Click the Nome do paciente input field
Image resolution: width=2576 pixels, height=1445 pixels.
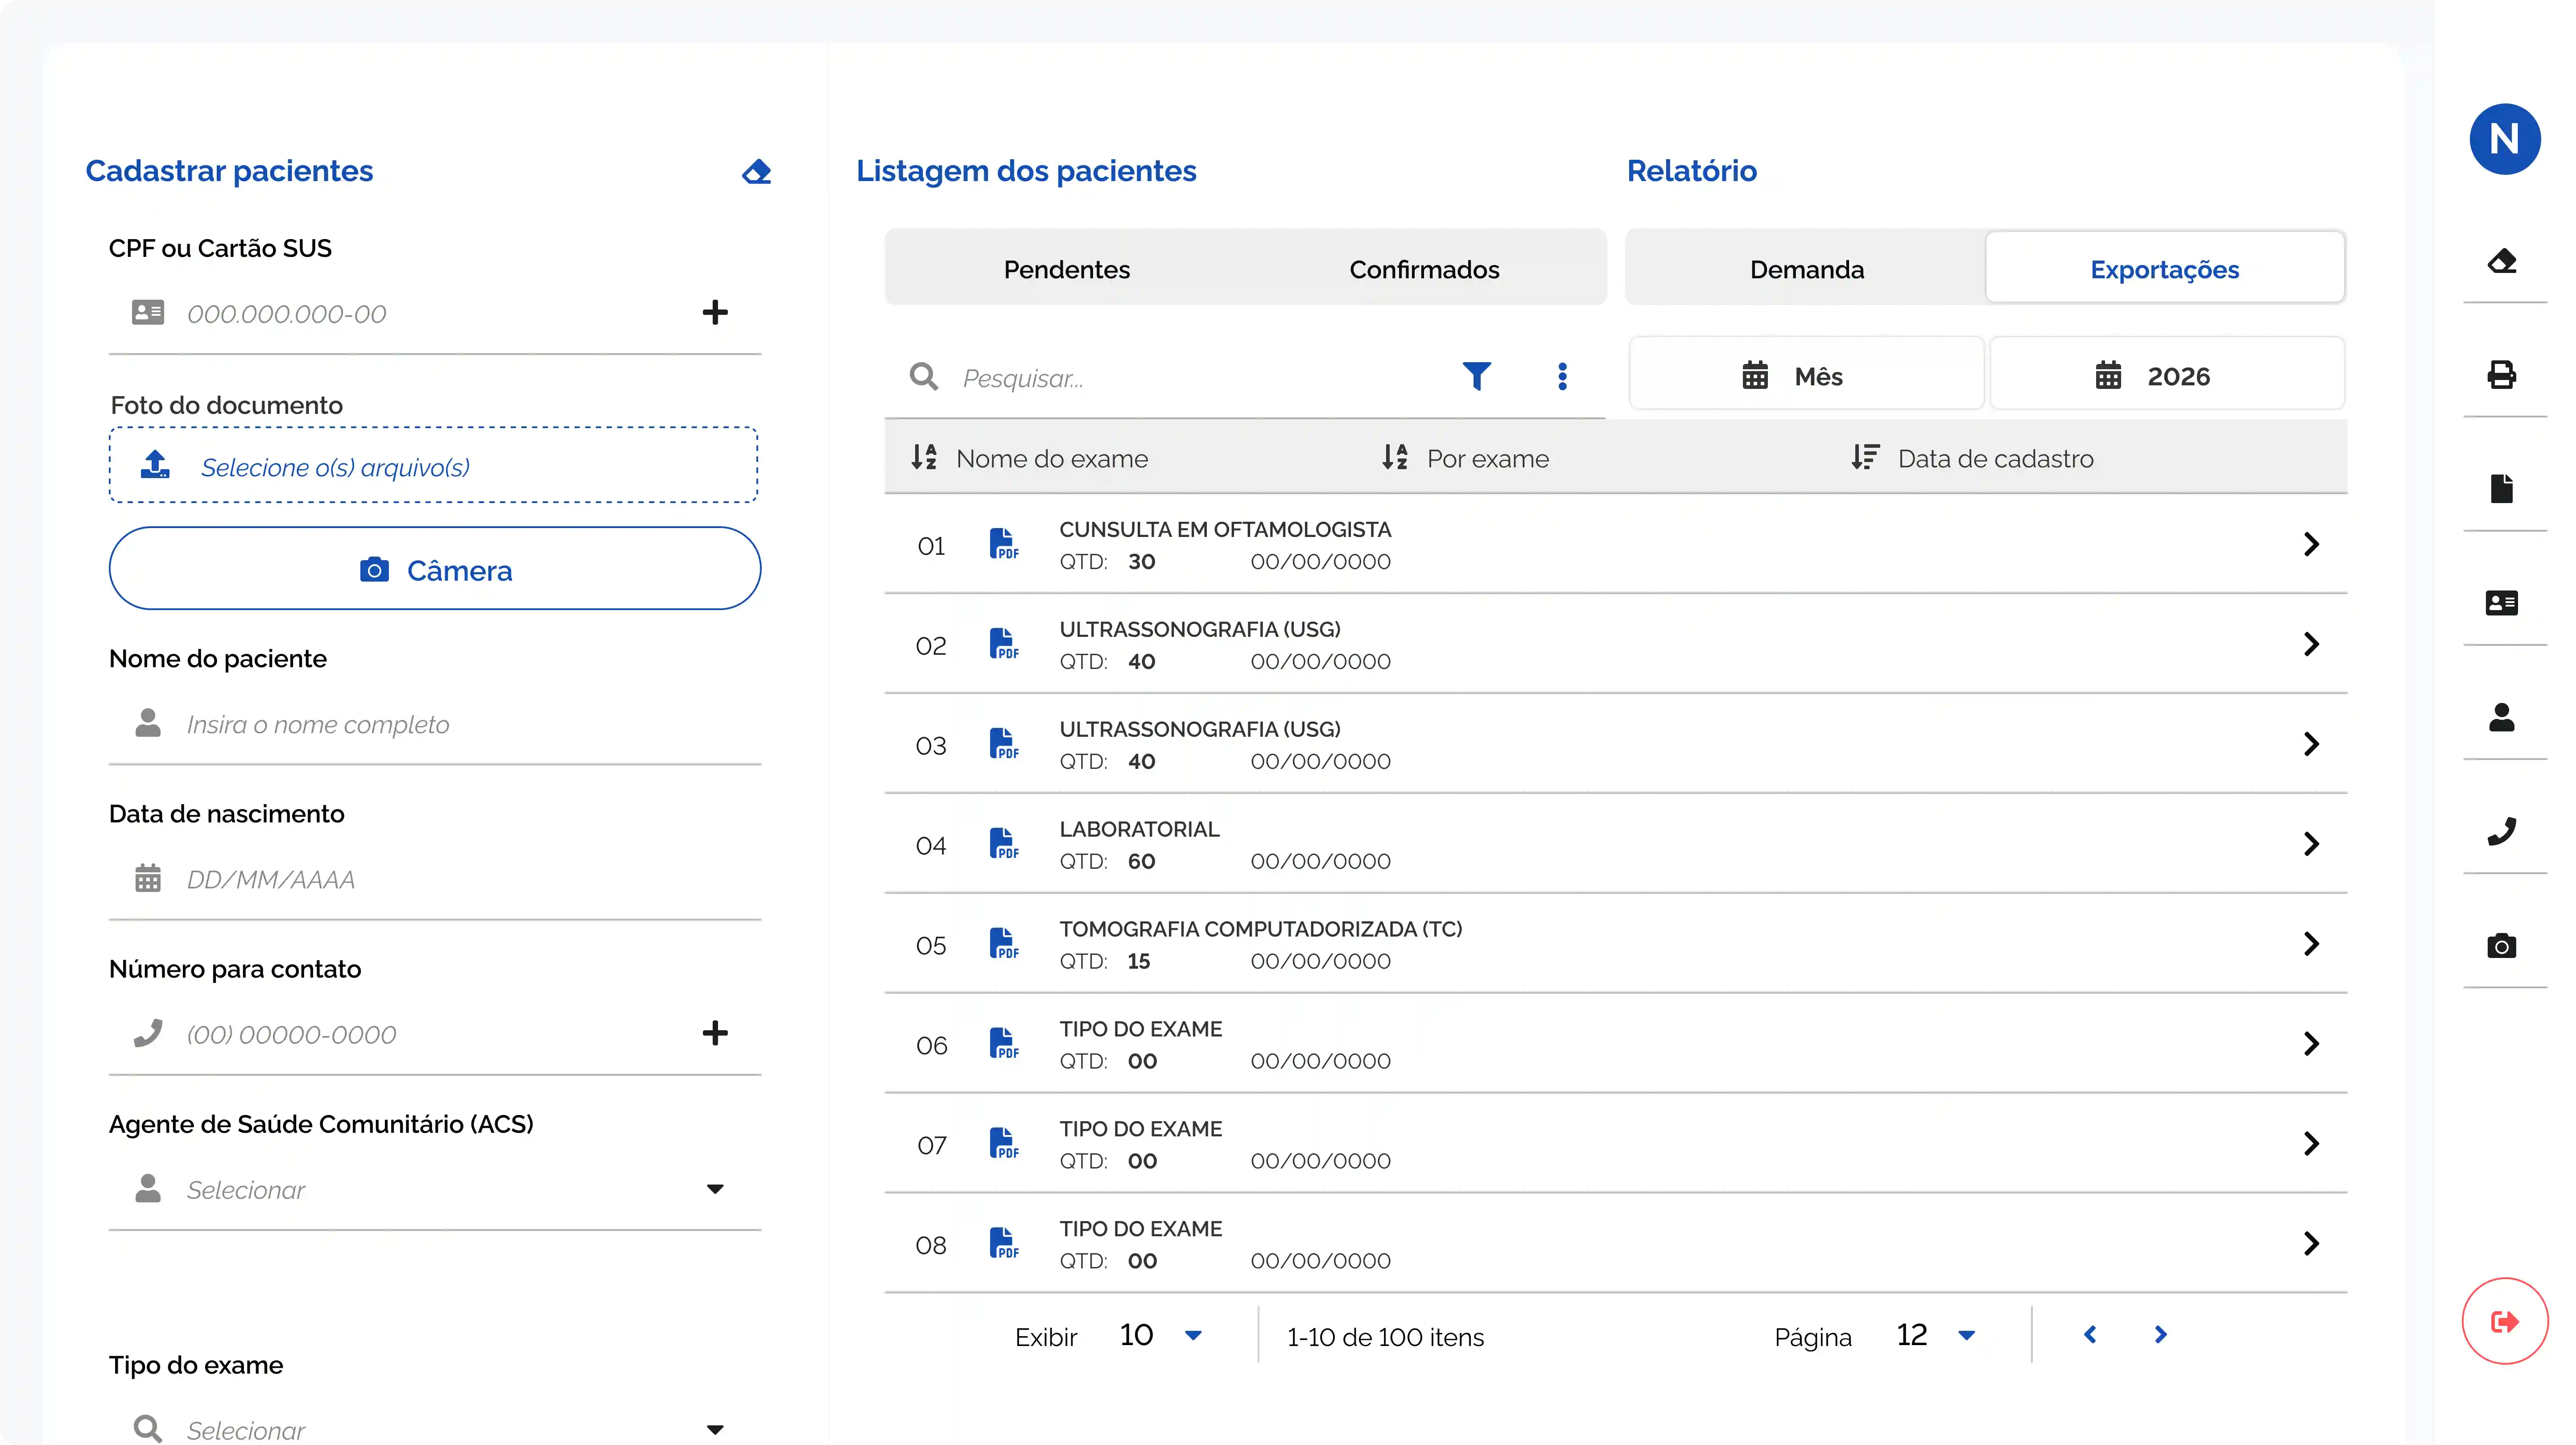click(x=434, y=724)
